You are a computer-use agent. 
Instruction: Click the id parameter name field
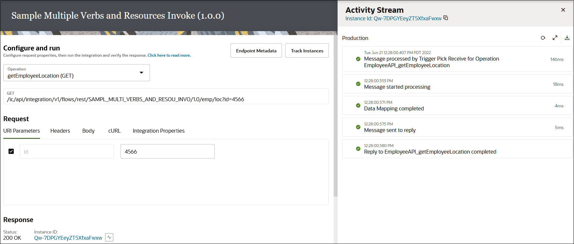point(67,151)
